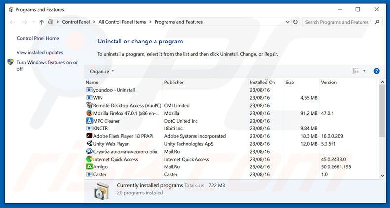The image size is (390, 208).
Task: Click the vertical scrollbar thumb
Action: [x=382, y=111]
